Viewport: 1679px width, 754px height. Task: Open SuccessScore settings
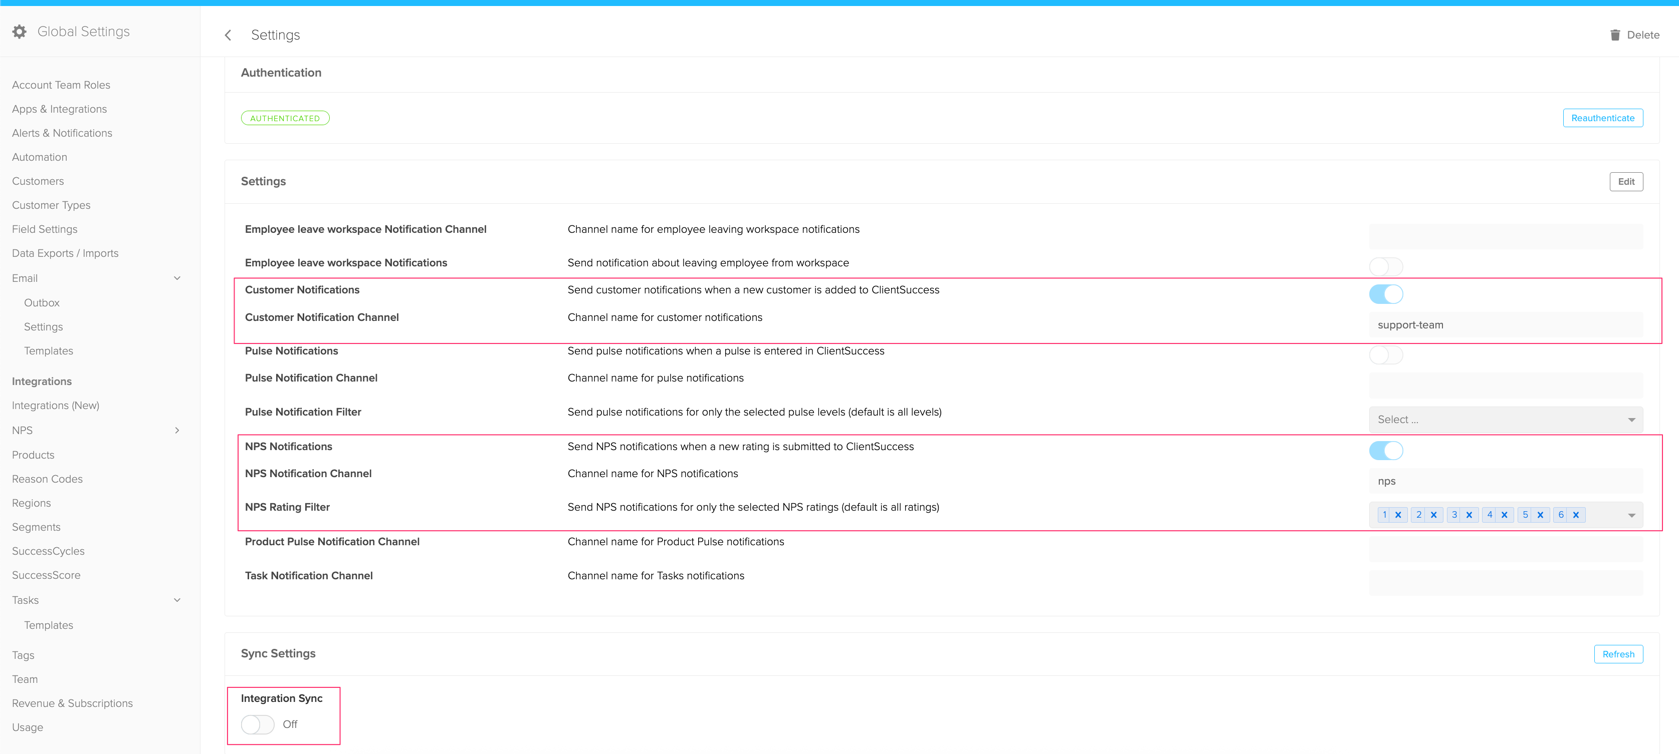[46, 576]
